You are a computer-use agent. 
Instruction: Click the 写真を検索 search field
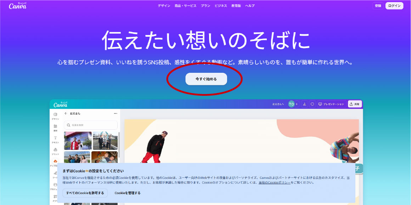(91, 125)
